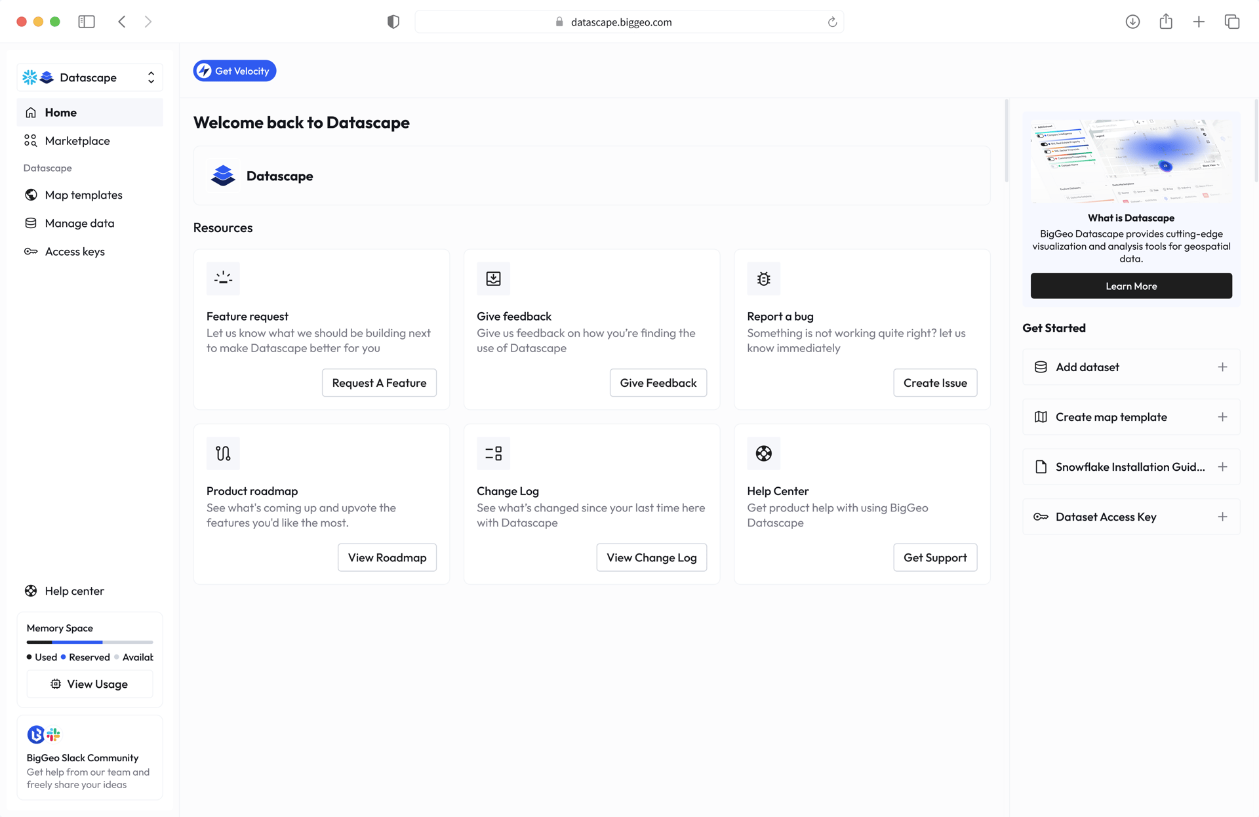Screen dimensions: 1259x817
Task: Click the What is Datascape preview image
Action: point(1131,161)
